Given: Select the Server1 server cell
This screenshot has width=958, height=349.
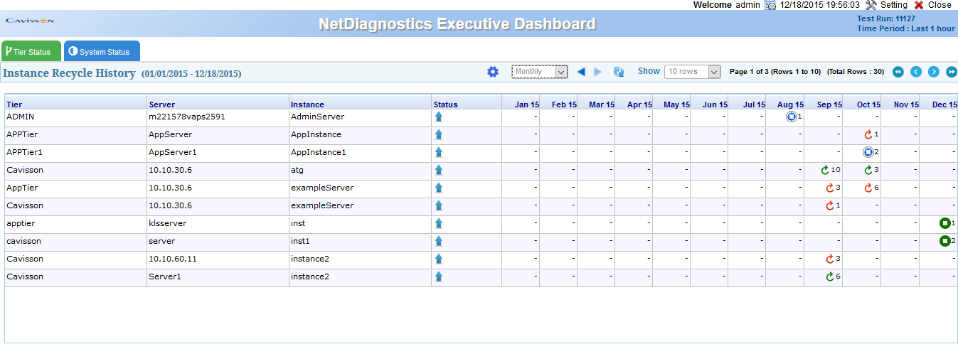Looking at the screenshot, I should click(218, 278).
